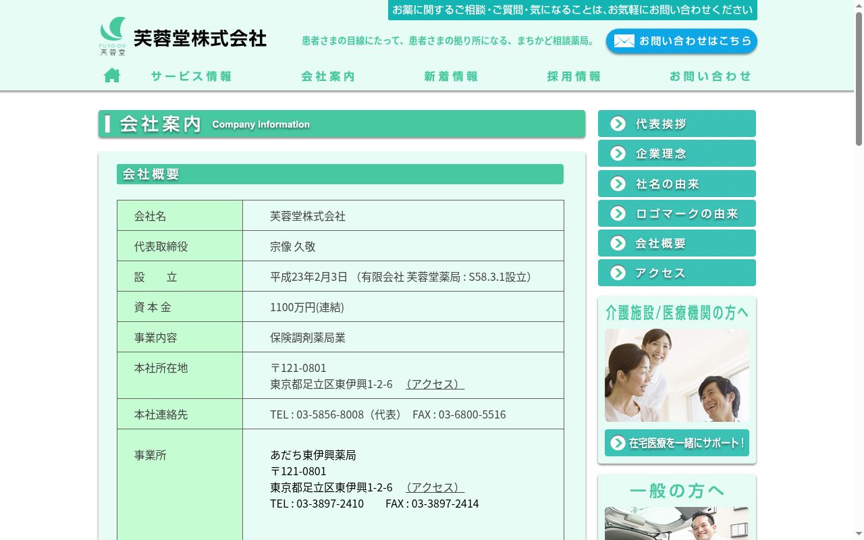Open サービス情報 menu
This screenshot has height=540, width=864.
pyautogui.click(x=191, y=76)
